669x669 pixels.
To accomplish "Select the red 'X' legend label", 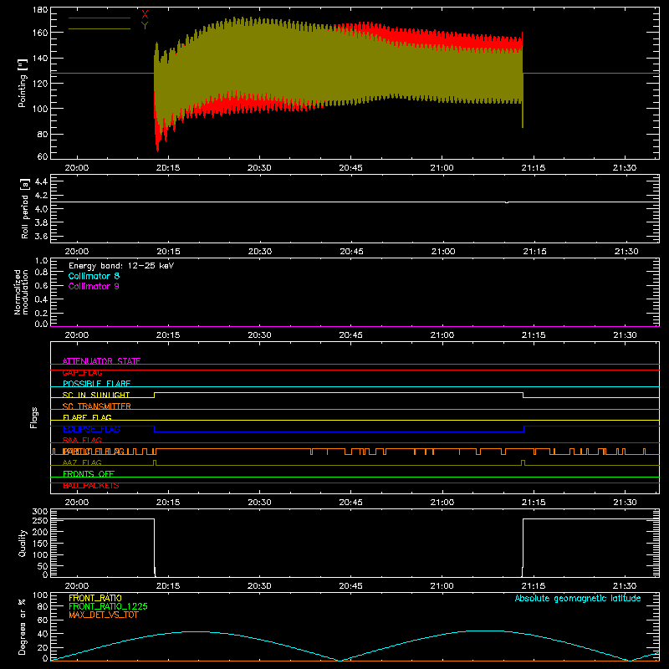I will pyautogui.click(x=145, y=15).
